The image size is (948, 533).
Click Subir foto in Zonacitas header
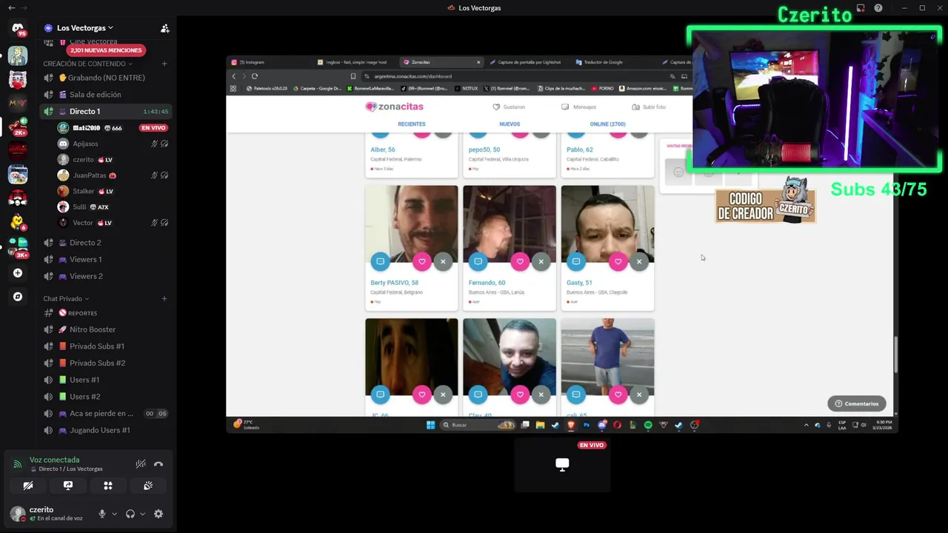(x=649, y=107)
